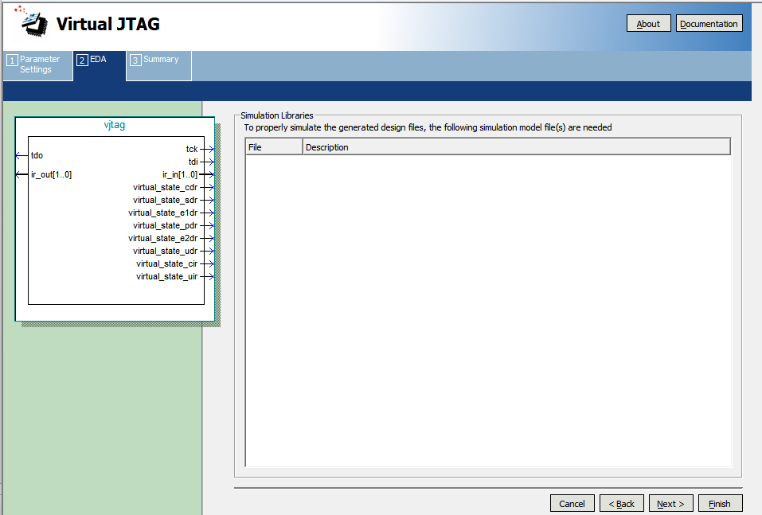
Task: Open the Documentation button
Action: [x=709, y=24]
